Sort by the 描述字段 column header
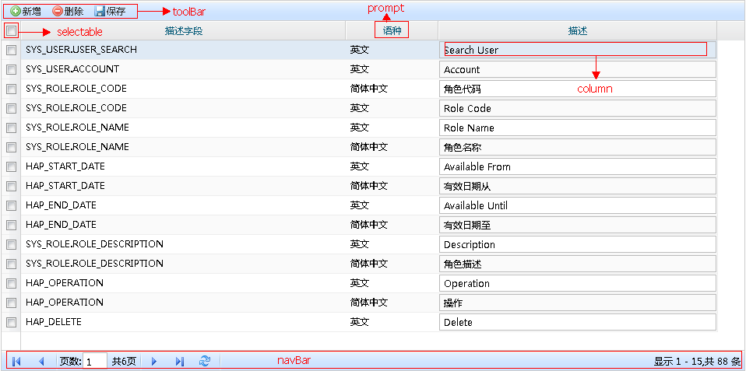746x371 pixels. (184, 31)
